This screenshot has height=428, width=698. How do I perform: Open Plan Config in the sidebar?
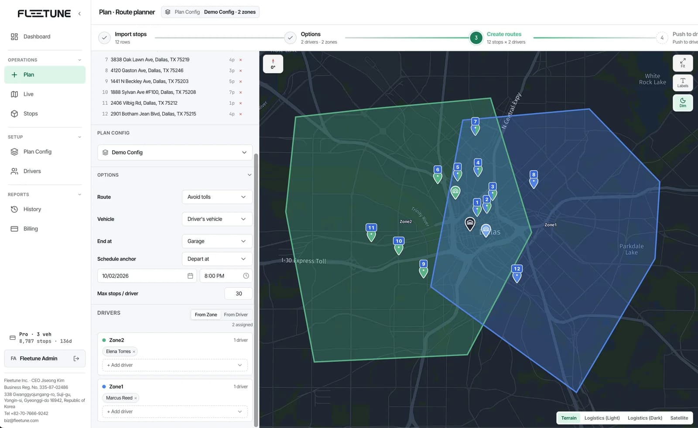pos(45,152)
